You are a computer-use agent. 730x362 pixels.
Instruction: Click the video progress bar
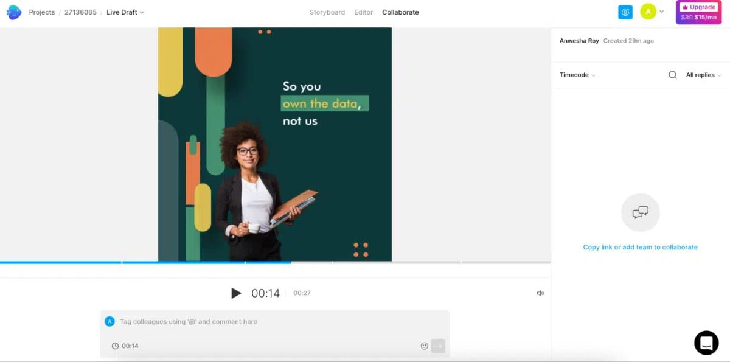[275, 262]
